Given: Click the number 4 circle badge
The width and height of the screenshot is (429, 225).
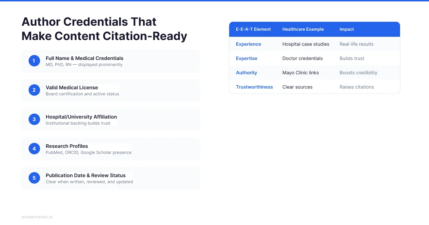Looking at the screenshot, I should (x=34, y=149).
